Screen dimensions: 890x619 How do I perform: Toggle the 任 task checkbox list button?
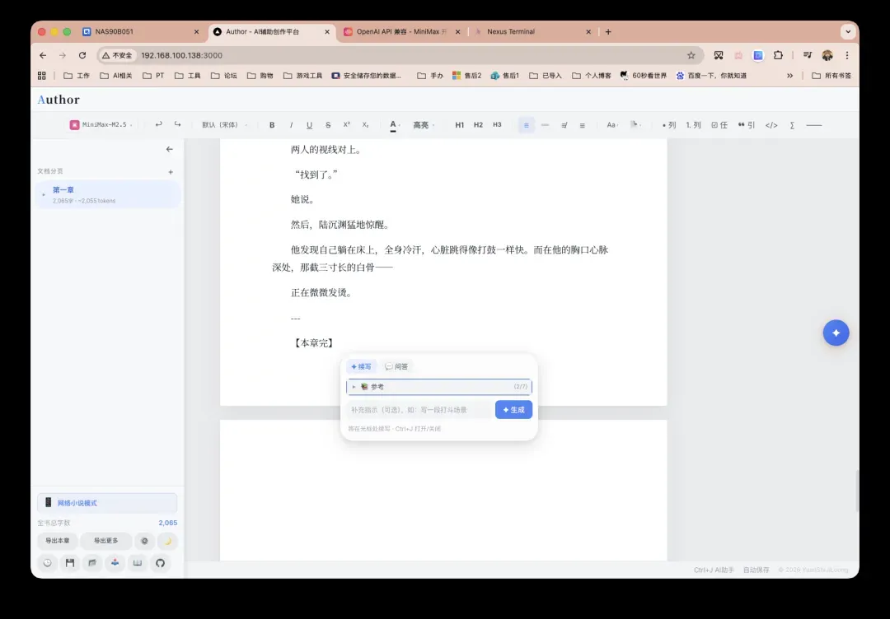tap(719, 125)
